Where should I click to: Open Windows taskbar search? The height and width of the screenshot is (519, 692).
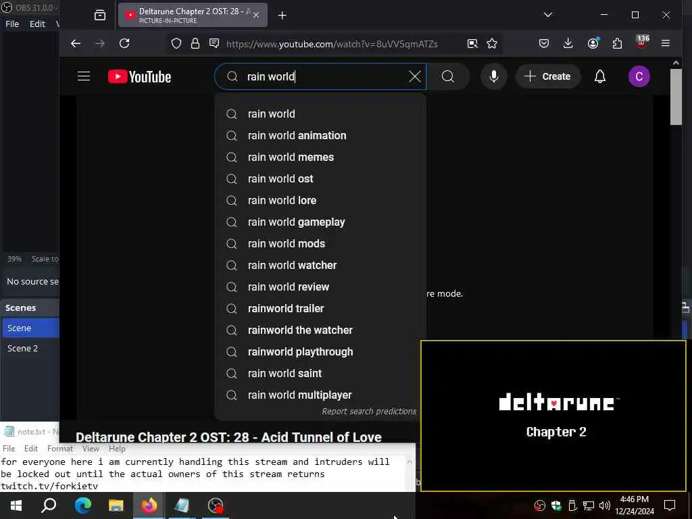pos(49,505)
